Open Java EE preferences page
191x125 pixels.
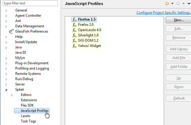point(21,53)
